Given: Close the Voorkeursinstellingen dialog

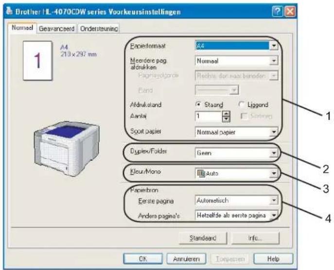Looking at the screenshot, I should pos(290,11).
